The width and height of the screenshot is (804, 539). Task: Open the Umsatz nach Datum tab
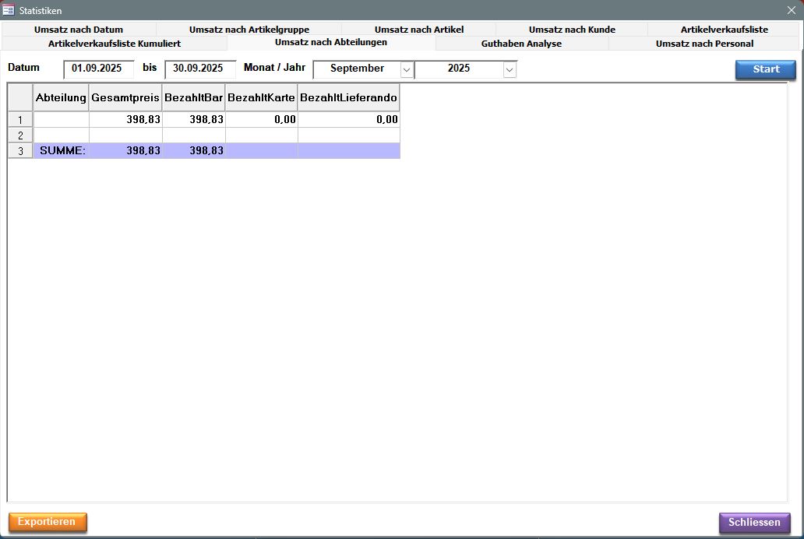coord(79,30)
